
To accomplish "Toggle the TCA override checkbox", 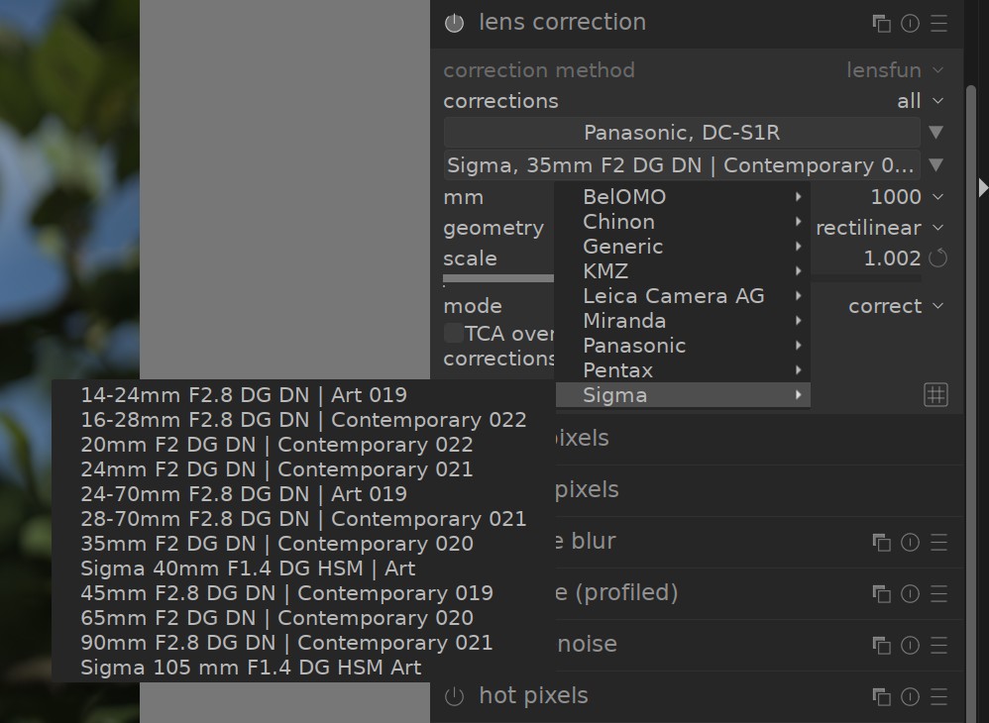I will 454,334.
